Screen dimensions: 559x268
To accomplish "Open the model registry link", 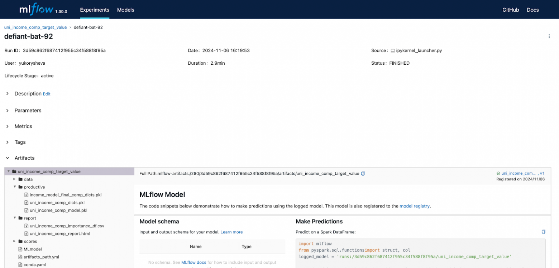I will [x=414, y=206].
